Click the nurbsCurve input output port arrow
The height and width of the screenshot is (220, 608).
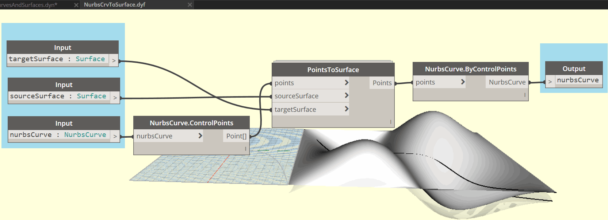click(x=115, y=136)
